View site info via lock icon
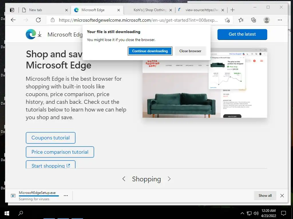The height and width of the screenshot is (219, 293). coord(53,20)
